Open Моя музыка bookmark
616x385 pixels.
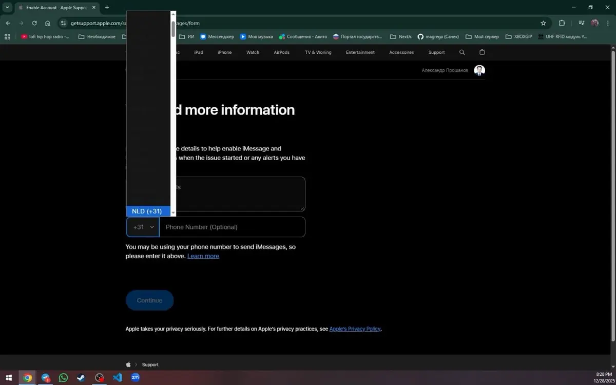pos(257,36)
